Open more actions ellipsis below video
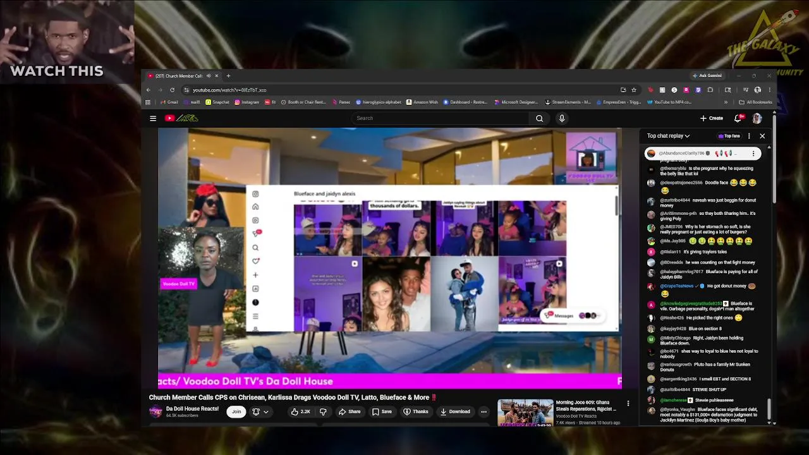 click(x=484, y=412)
